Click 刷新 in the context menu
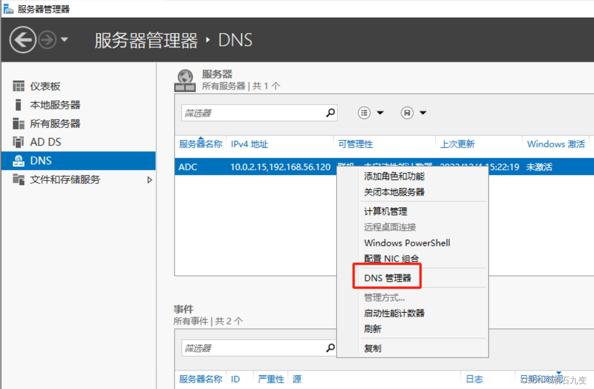This screenshot has height=389, width=594. tap(373, 329)
